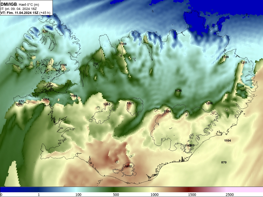Click the 1324 height label
This screenshot has width=263, height=197.
tap(167, 111)
